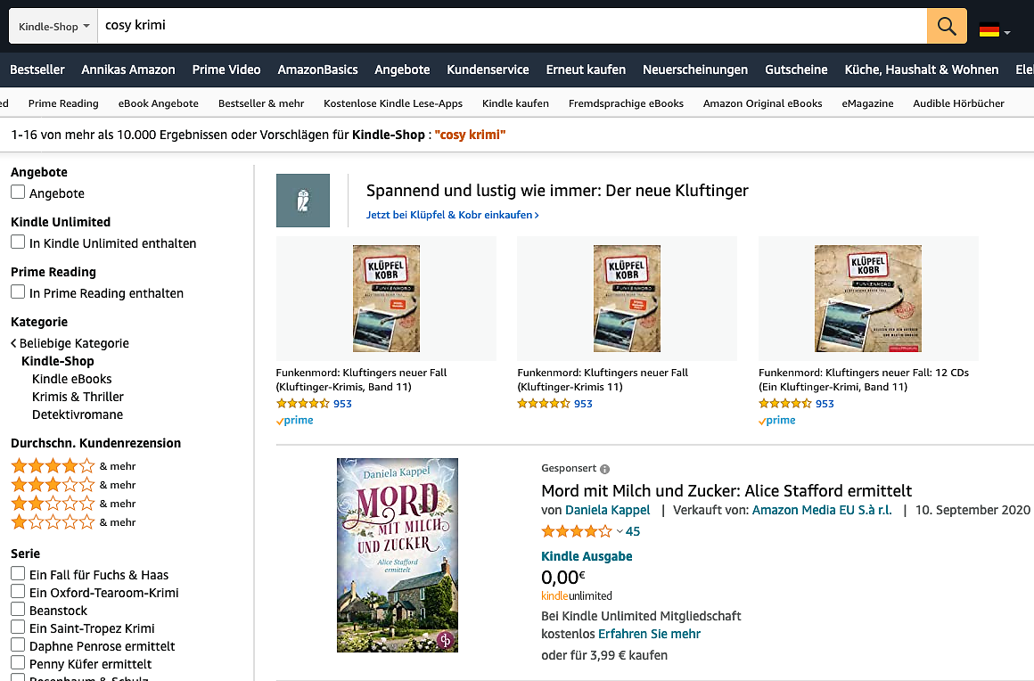Open Gutscheine in navigation

click(796, 70)
